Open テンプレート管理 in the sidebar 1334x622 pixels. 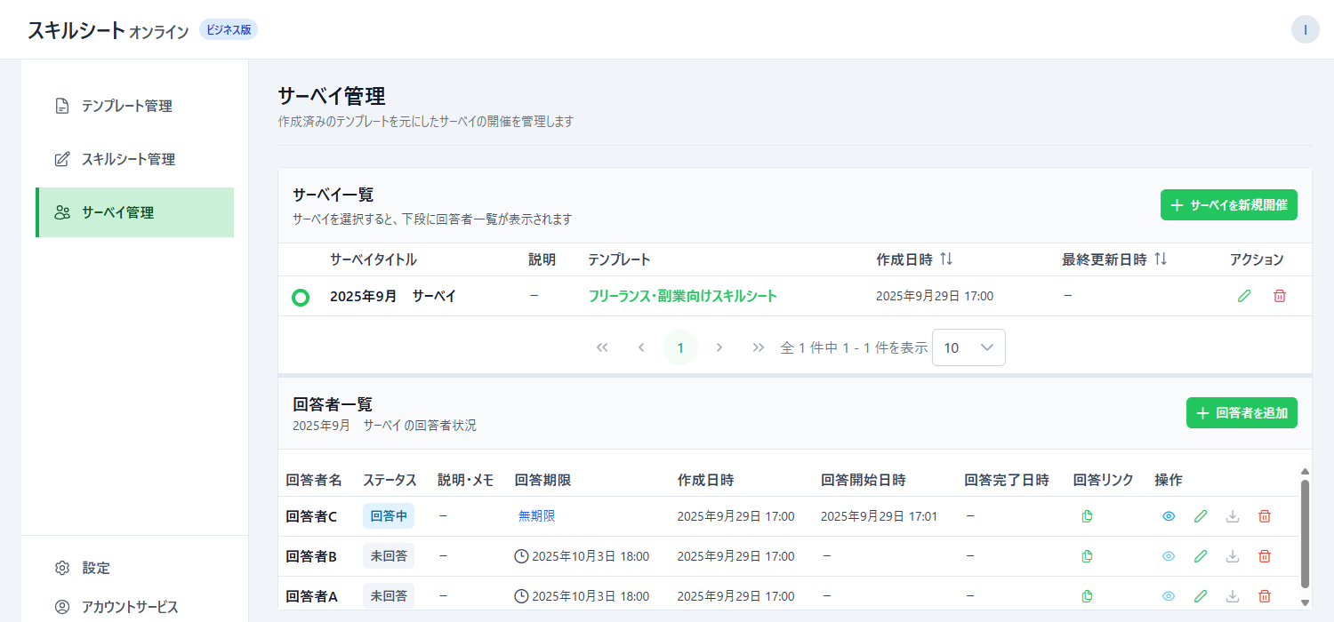(x=126, y=106)
